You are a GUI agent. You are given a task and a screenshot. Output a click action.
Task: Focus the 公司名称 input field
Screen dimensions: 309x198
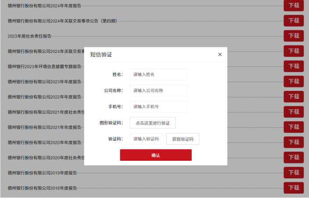click(x=158, y=90)
